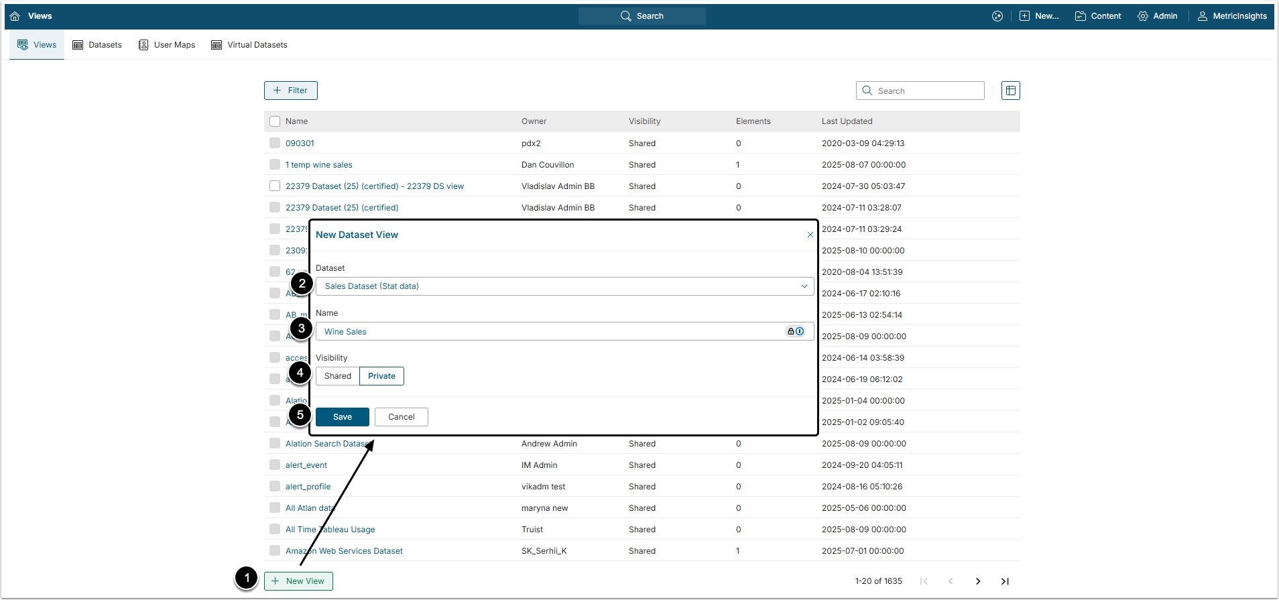The image size is (1279, 600).
Task: Open the Admin gear menu
Action: coord(1157,16)
